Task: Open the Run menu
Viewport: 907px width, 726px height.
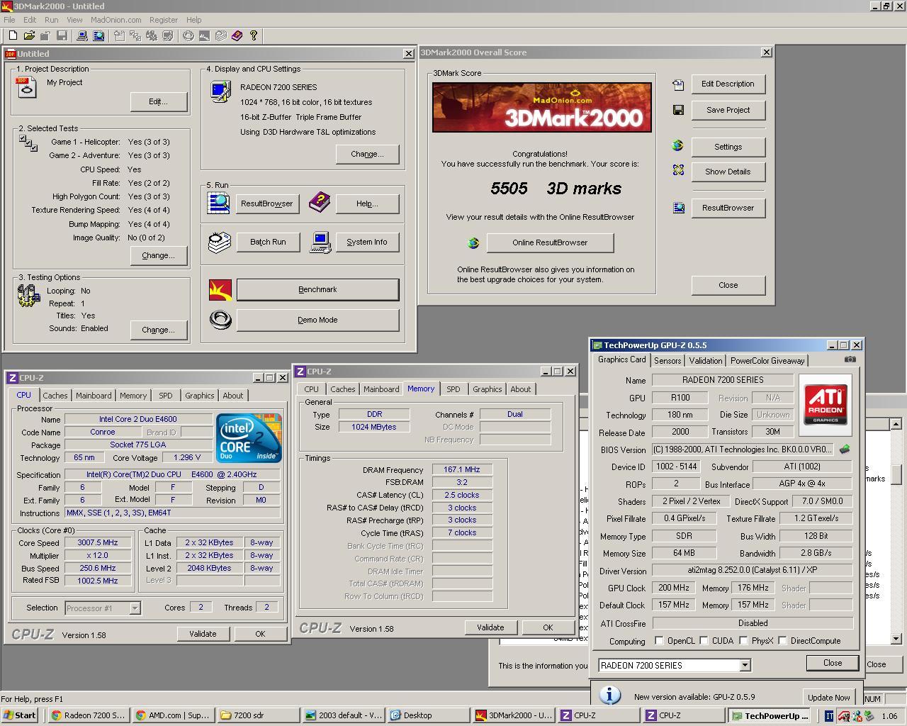Action: point(51,20)
